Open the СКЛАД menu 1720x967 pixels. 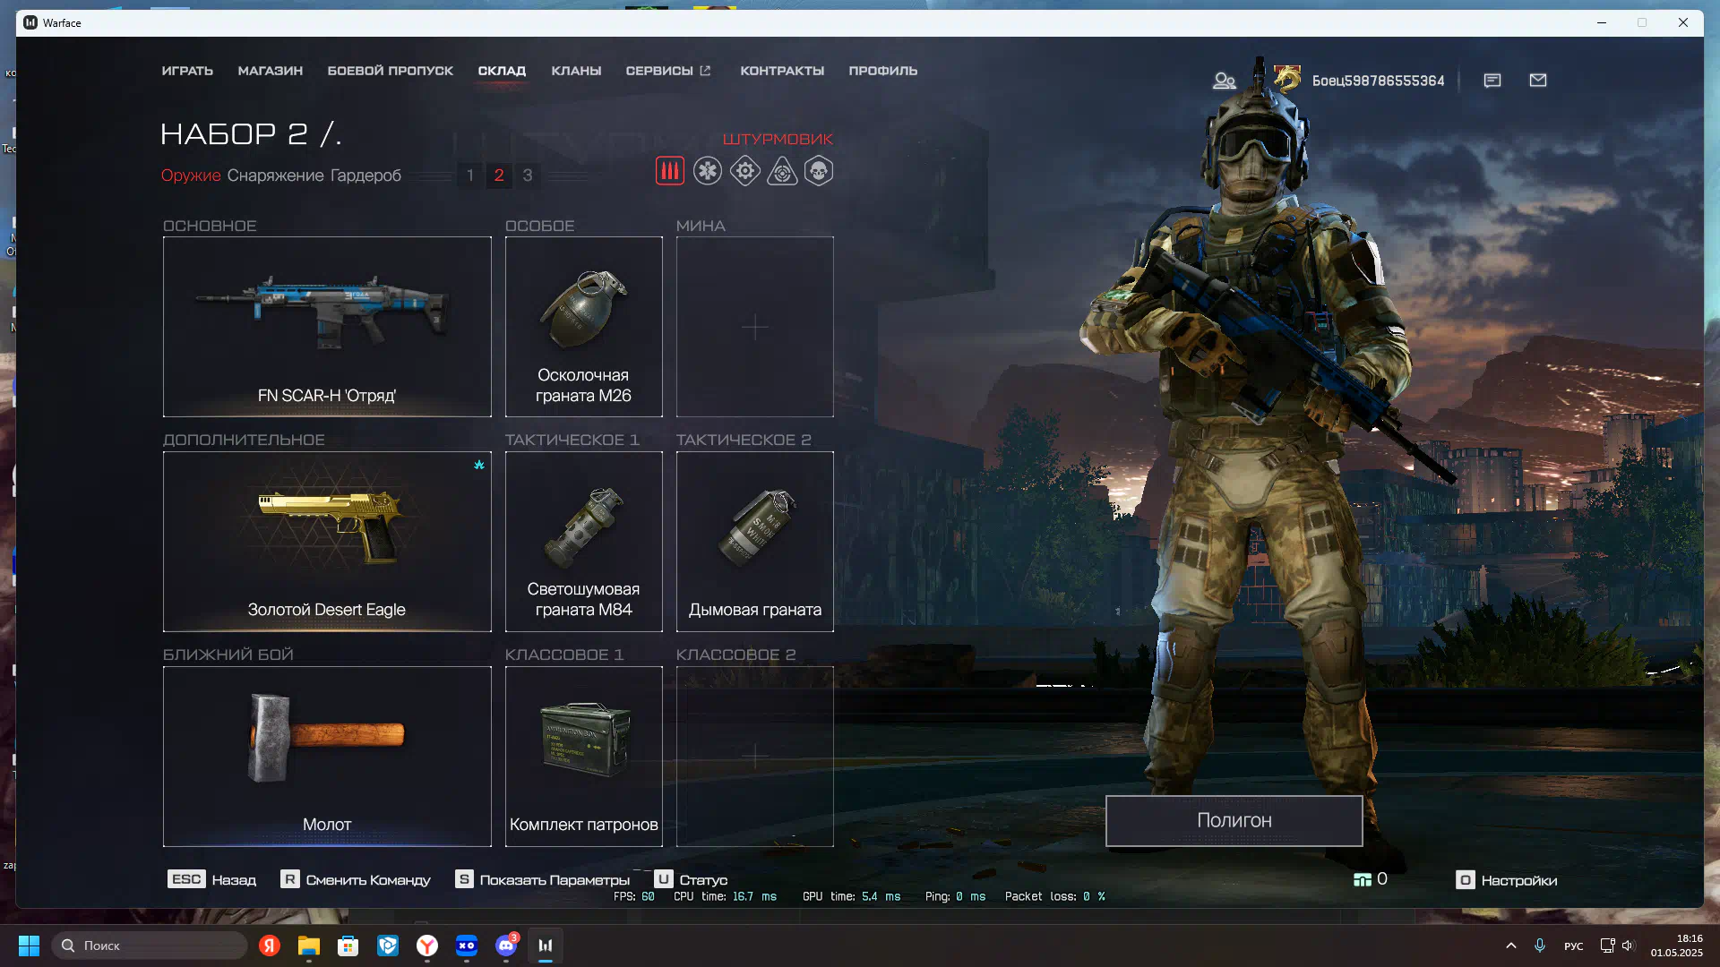coord(502,71)
